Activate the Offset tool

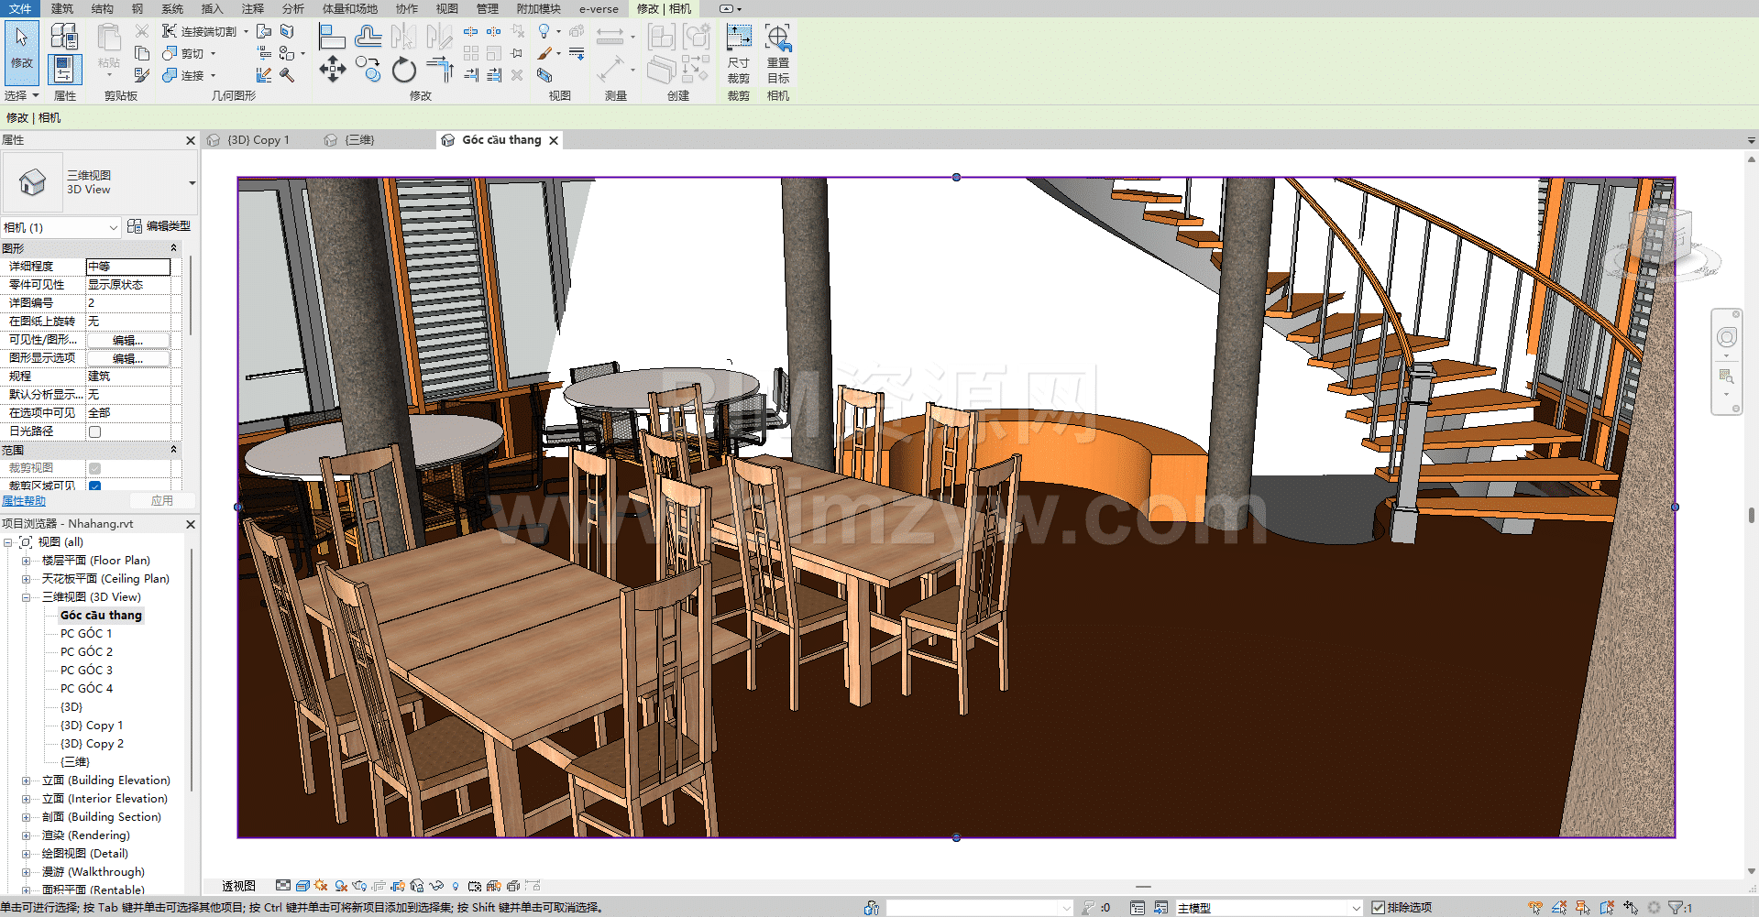coord(368,37)
